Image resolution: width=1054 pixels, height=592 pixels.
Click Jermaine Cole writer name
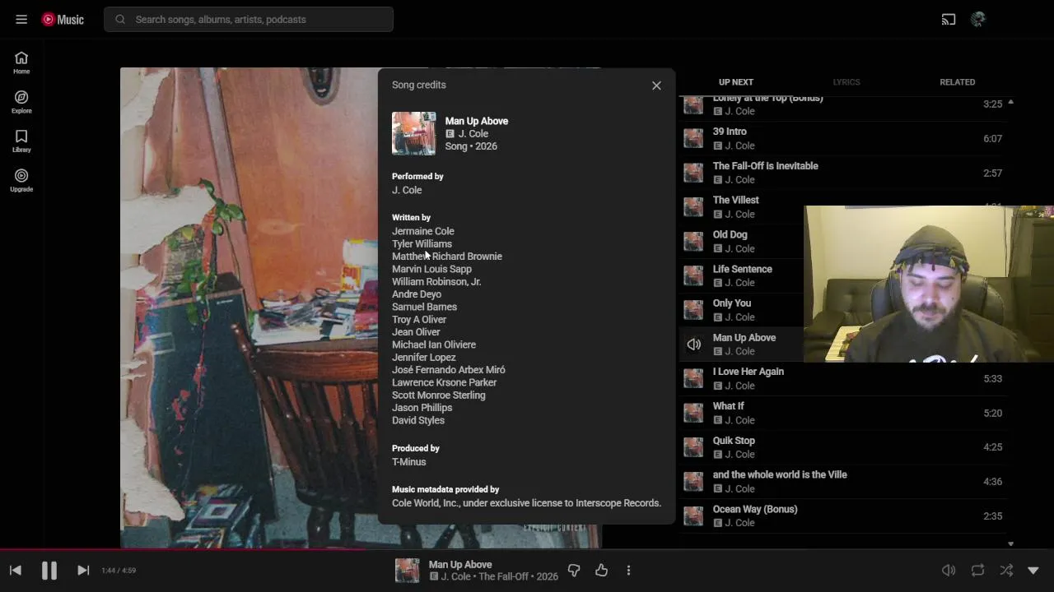click(423, 231)
